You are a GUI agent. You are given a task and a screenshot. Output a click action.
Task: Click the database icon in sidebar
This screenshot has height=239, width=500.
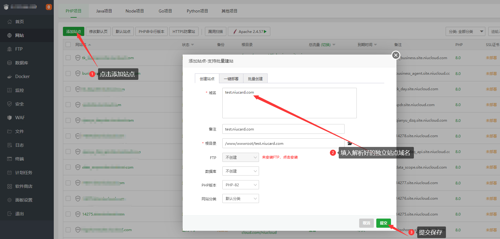9,63
